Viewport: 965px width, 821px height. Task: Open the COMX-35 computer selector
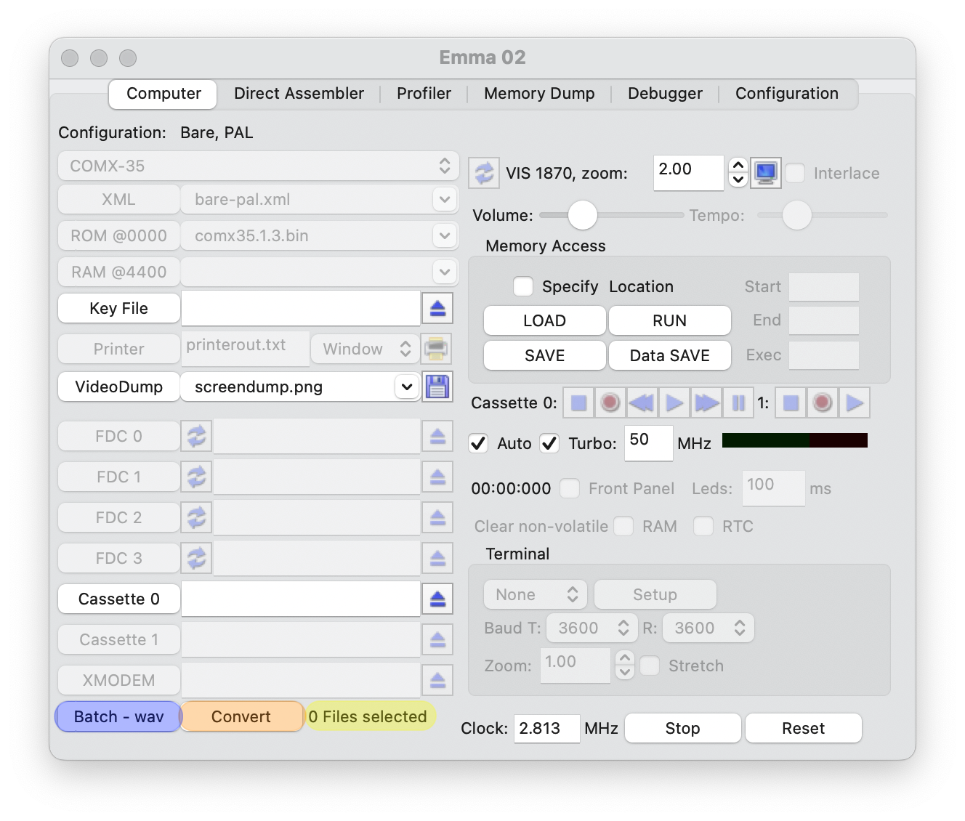258,166
